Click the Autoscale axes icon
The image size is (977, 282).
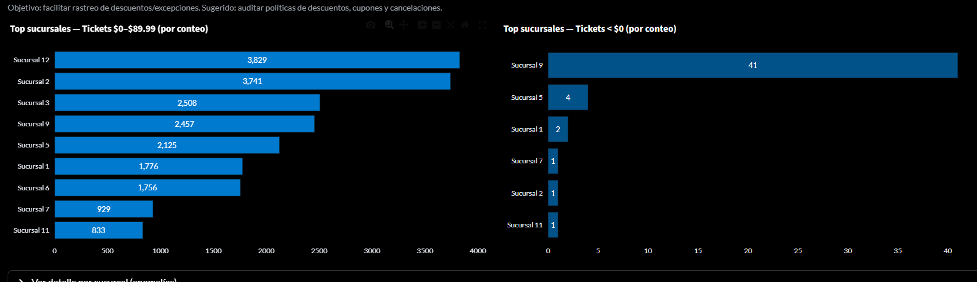click(451, 25)
